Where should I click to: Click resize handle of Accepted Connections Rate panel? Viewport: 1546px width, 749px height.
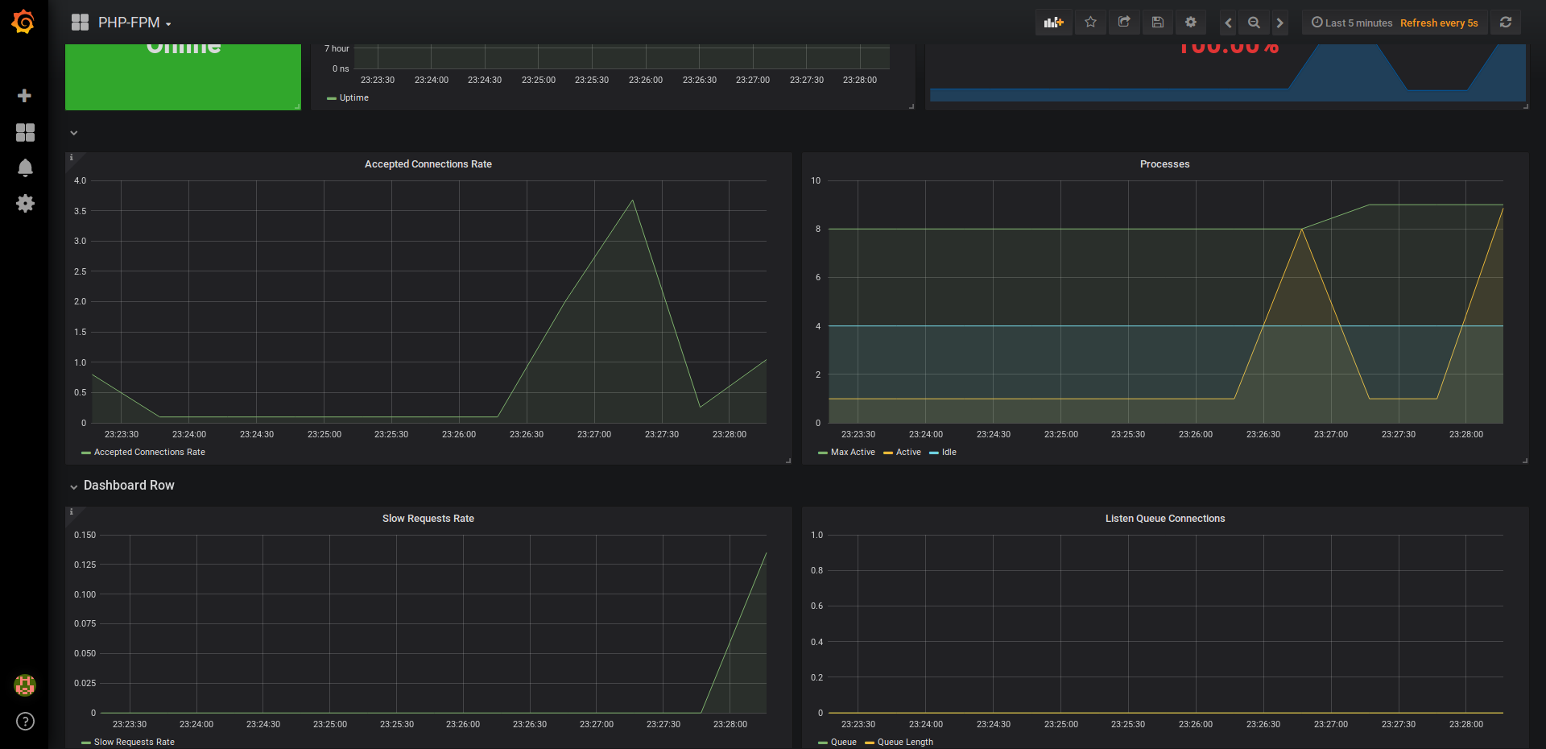pyautogui.click(x=788, y=461)
